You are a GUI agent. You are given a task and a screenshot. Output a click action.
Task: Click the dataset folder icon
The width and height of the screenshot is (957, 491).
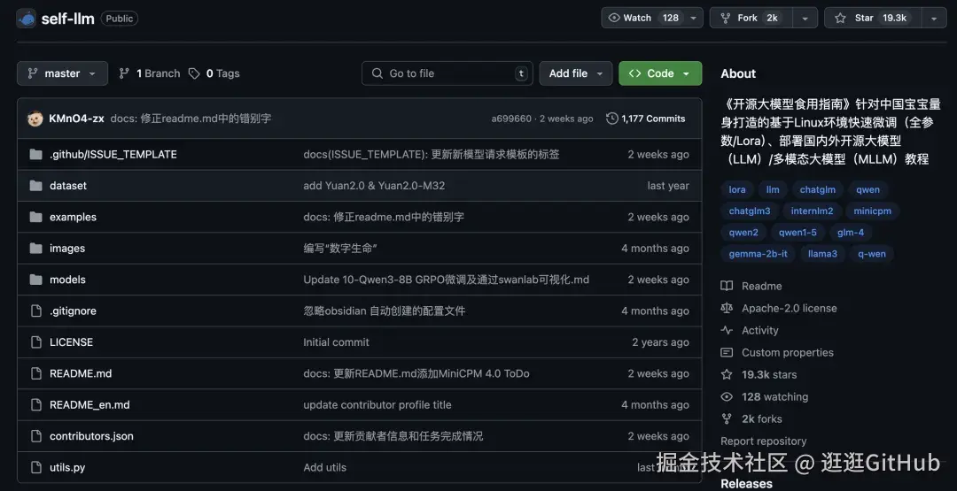click(x=36, y=186)
